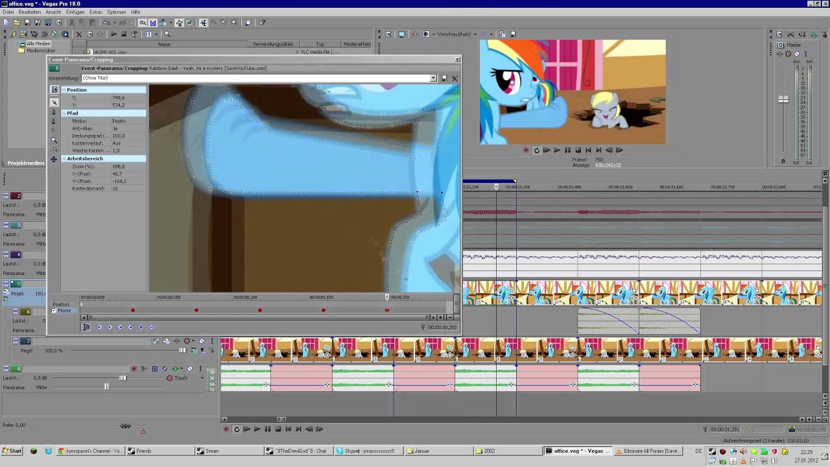Click the track 7 track FX icon
The height and width of the screenshot is (467, 830).
(176, 341)
